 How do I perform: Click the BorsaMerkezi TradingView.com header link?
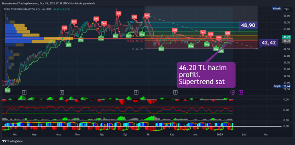[20, 3]
